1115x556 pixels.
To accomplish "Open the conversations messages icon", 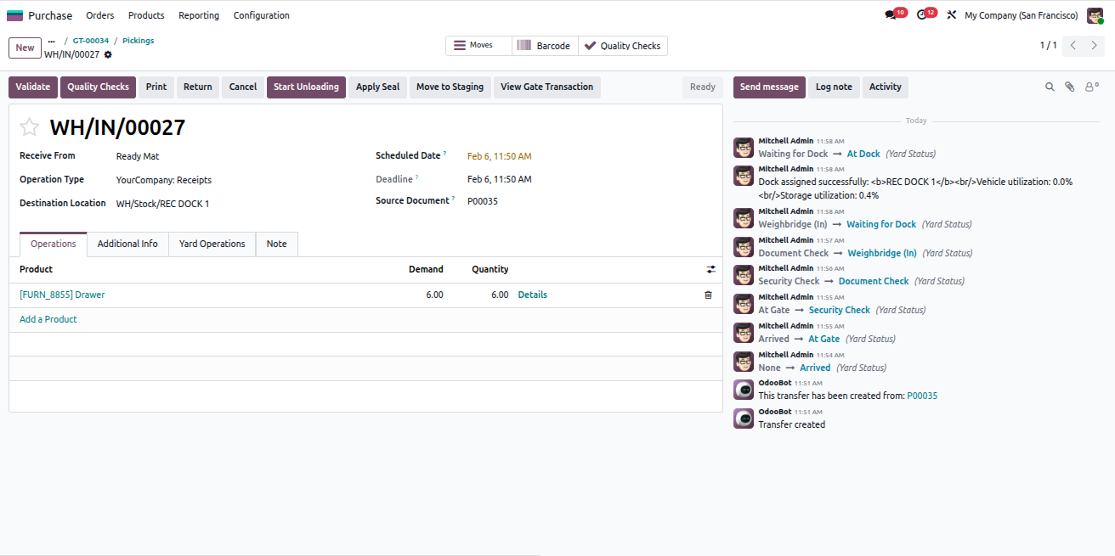I will [x=891, y=15].
